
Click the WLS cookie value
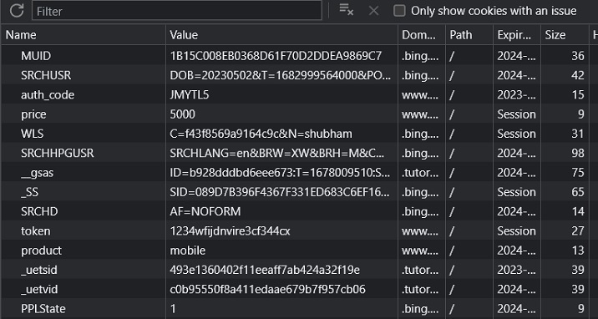tap(261, 134)
